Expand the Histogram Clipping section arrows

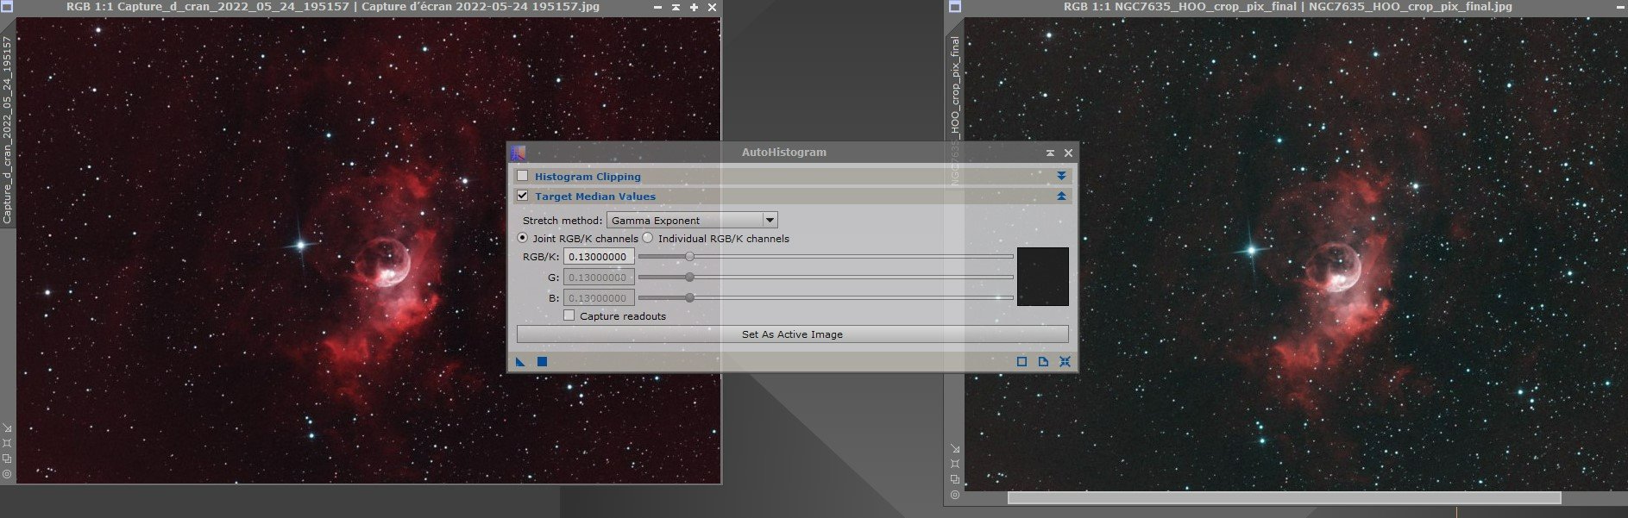coord(1061,176)
